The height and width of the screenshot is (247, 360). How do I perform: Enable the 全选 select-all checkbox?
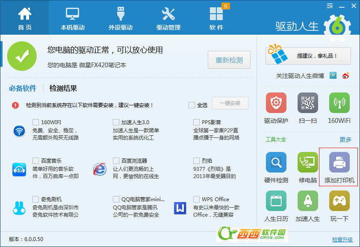pos(192,105)
